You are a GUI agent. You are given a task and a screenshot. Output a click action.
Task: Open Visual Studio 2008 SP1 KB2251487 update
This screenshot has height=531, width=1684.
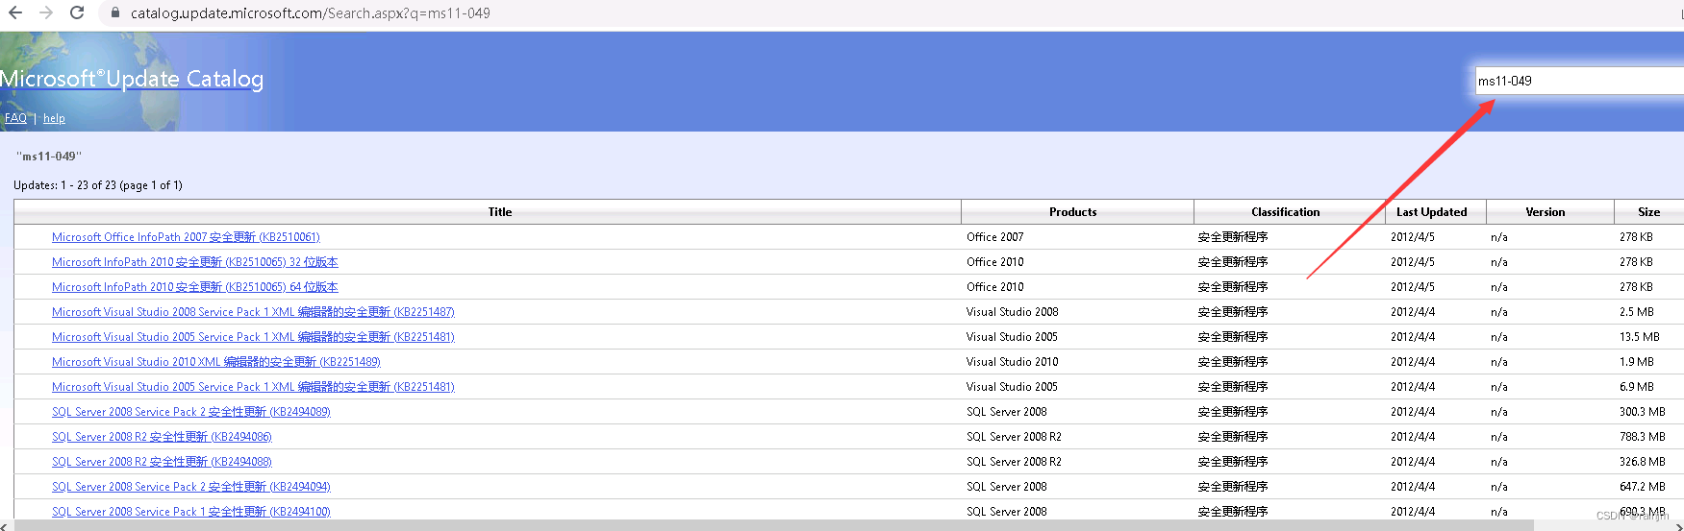coord(253,312)
